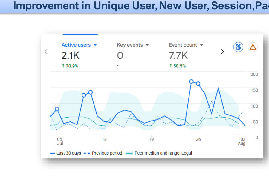
Task: Click the 150 y-axis label
Action: click(x=254, y=90)
